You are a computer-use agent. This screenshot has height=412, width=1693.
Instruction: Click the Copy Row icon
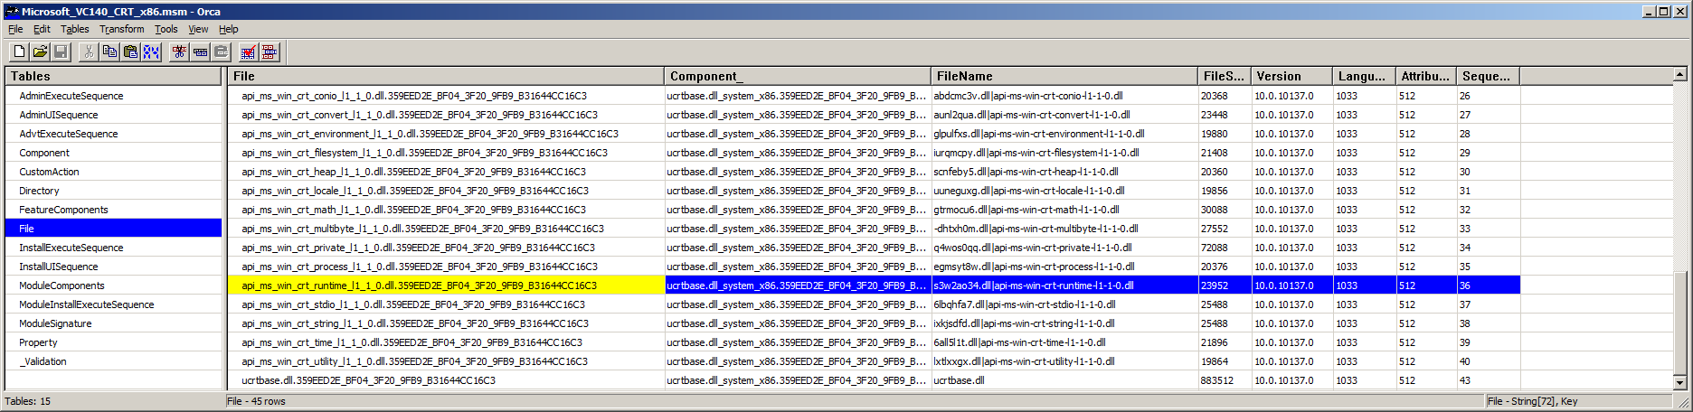200,52
